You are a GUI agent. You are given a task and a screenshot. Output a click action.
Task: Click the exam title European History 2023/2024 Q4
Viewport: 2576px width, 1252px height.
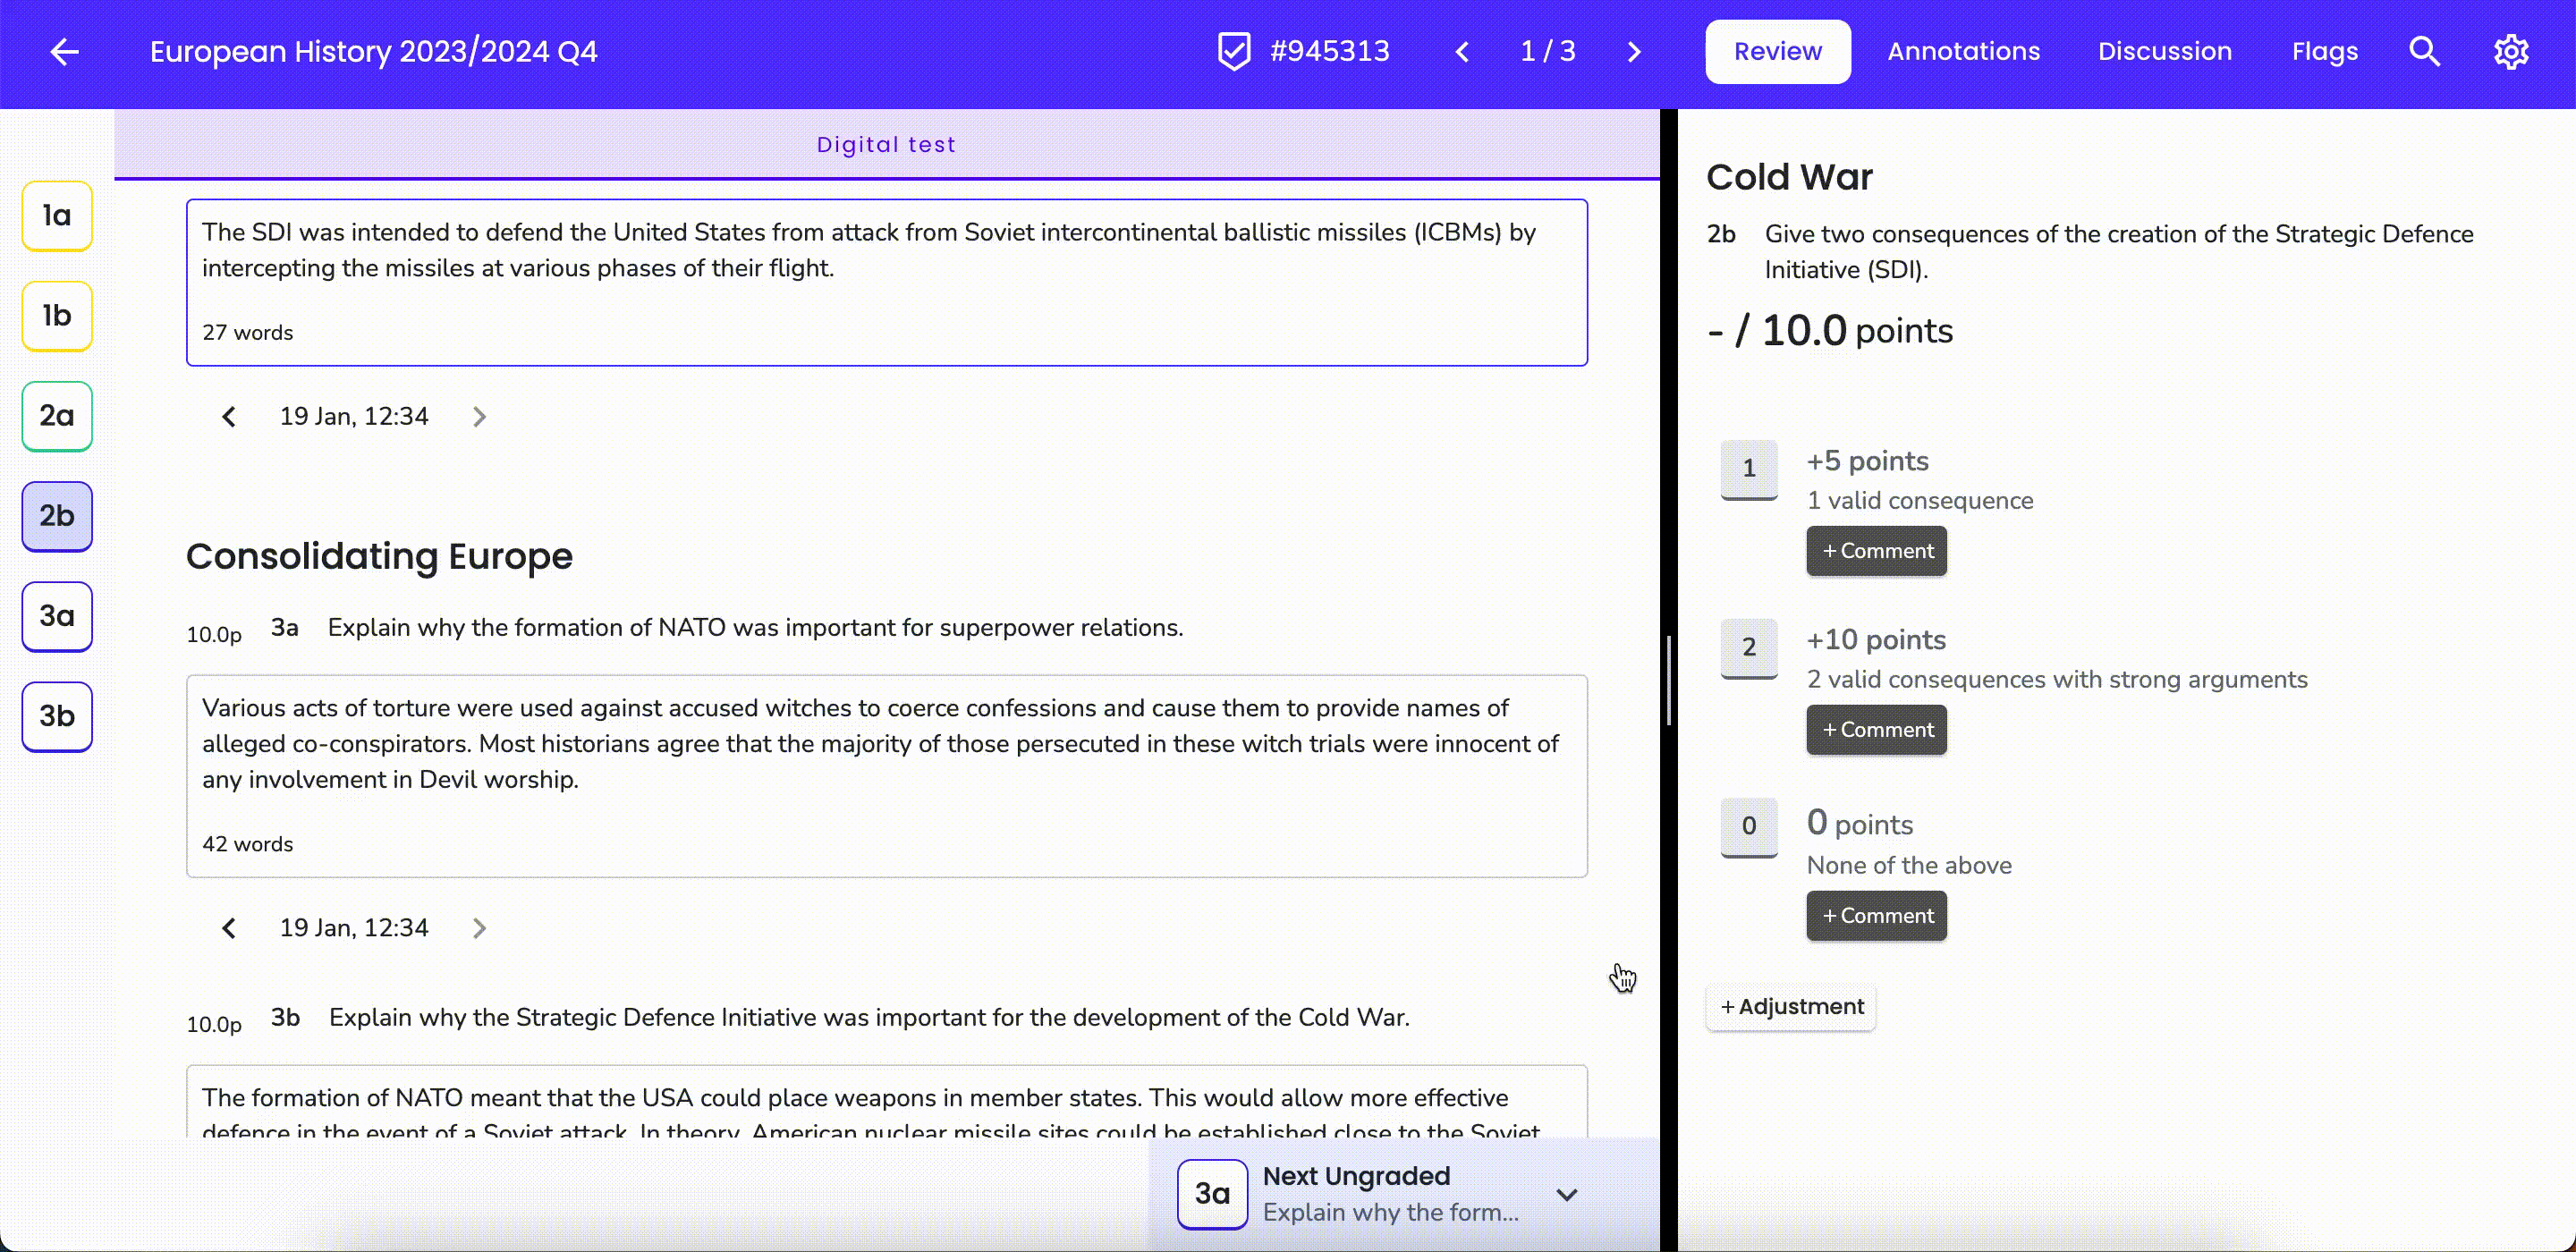pyautogui.click(x=373, y=52)
